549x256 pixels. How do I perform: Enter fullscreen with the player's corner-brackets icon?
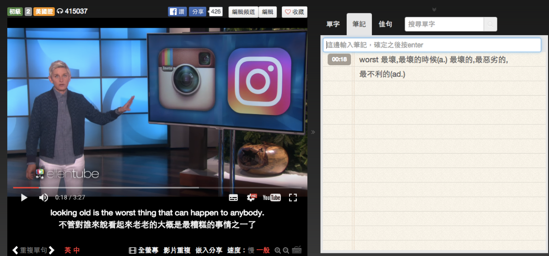(x=293, y=198)
